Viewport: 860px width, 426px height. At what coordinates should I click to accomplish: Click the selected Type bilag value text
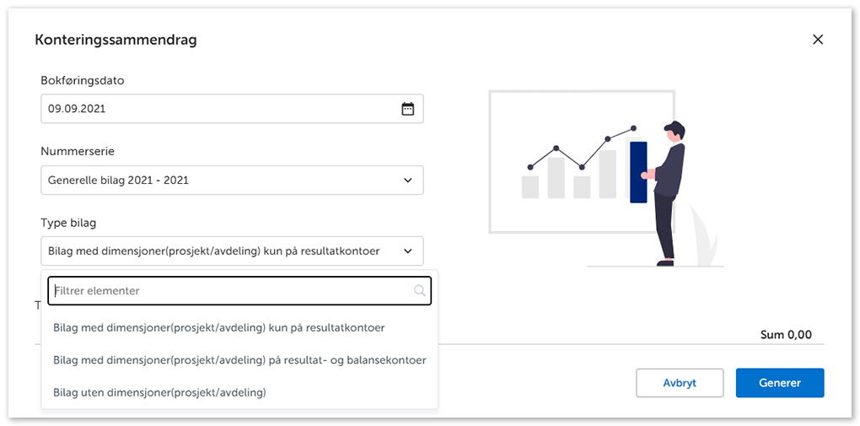coord(213,251)
